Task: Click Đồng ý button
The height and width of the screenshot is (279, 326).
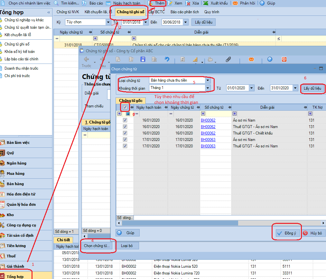Action: [x=288, y=233]
